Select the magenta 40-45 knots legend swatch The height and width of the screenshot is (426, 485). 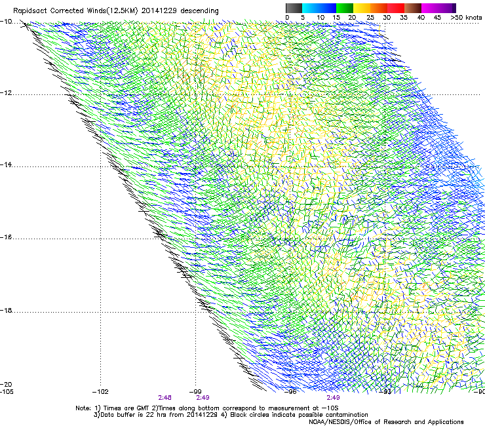point(430,8)
